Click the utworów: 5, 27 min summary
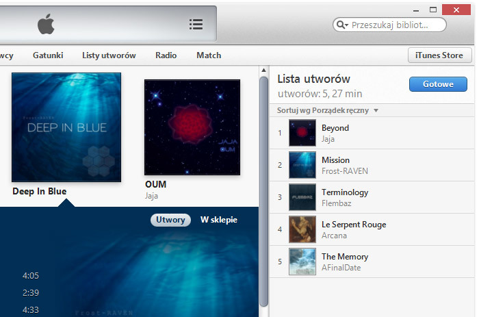This screenshot has width=479, height=317. click(320, 94)
